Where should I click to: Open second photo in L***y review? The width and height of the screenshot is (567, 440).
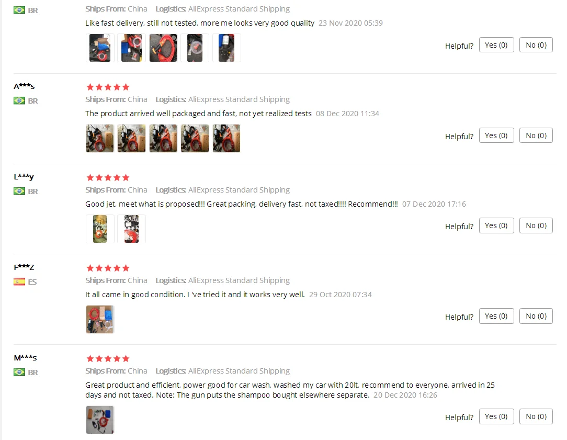point(131,229)
